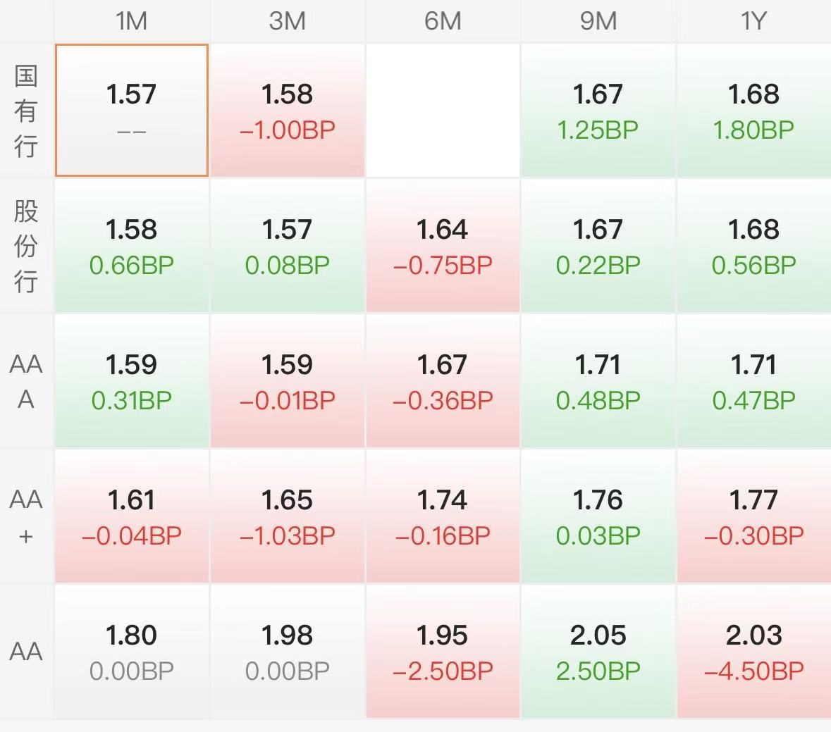Click the AA rating row label
The image size is (831, 732).
click(26, 652)
